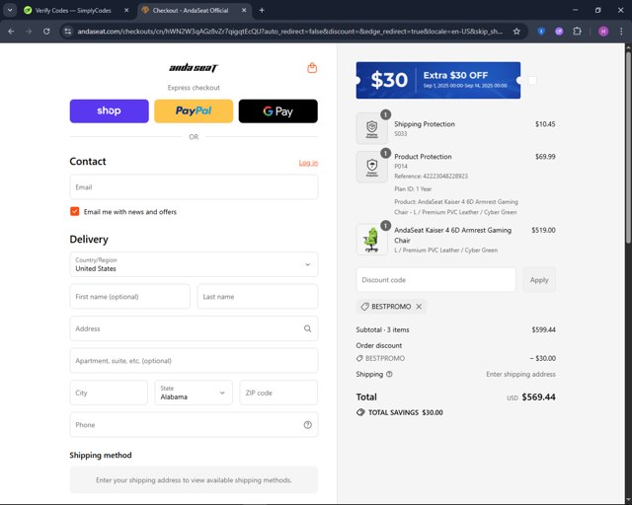Close the Verify Codes SimplyCodes tab
Image resolution: width=632 pixels, height=505 pixels.
126,11
